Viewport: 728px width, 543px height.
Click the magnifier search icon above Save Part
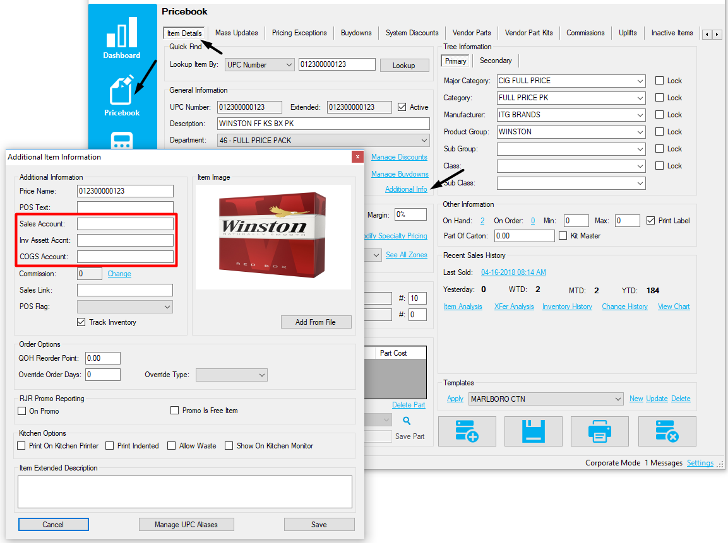tap(407, 421)
